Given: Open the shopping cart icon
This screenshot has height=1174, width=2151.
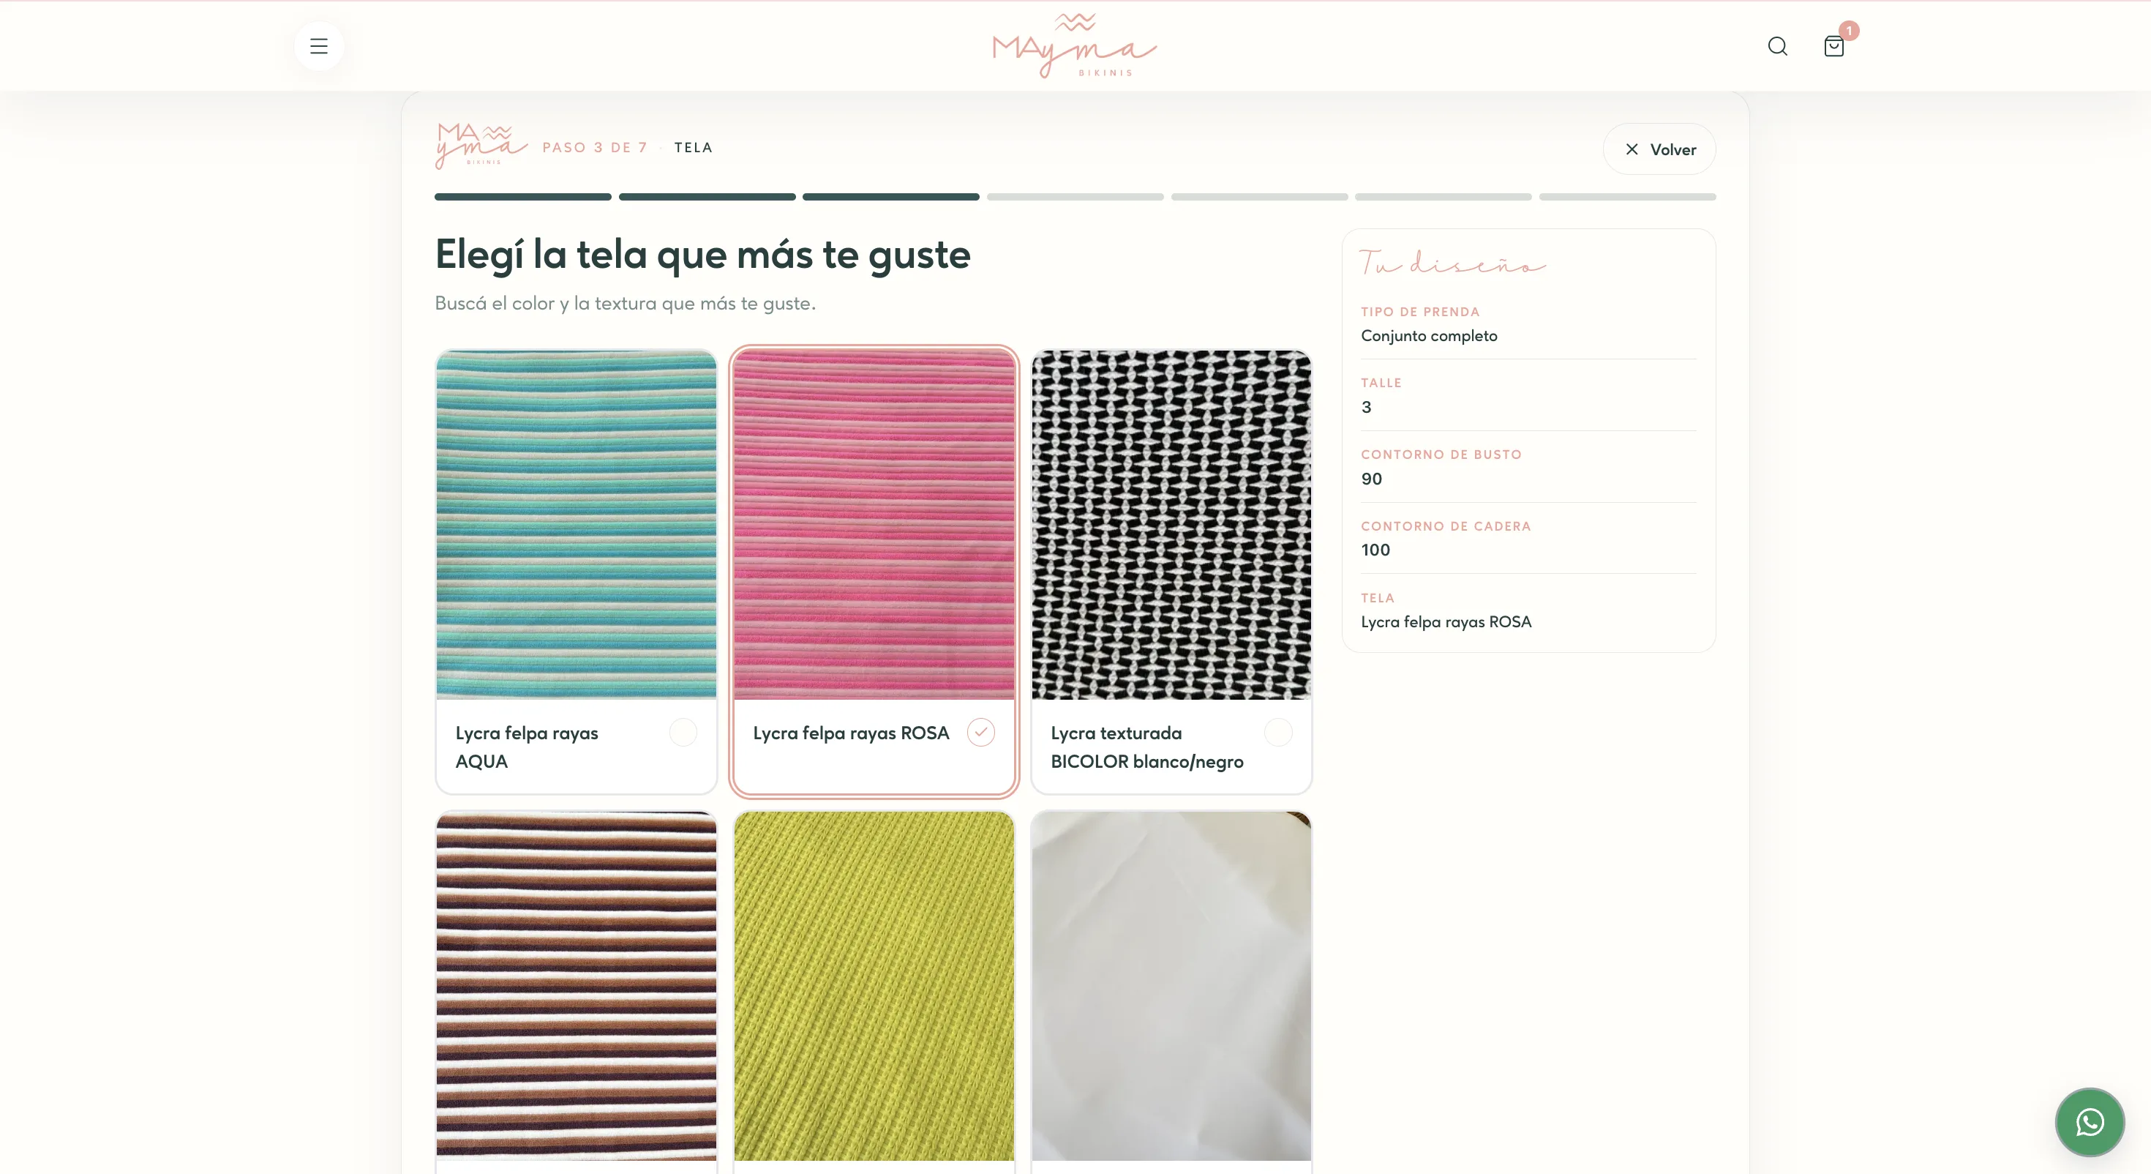Looking at the screenshot, I should 1833,46.
